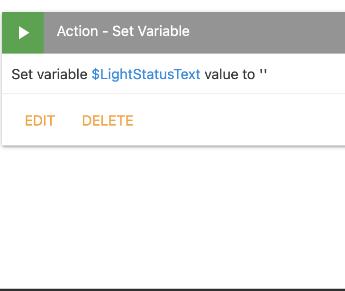345x291 pixels.
Task: Click the 'Set variable' description text
Action: pos(50,74)
